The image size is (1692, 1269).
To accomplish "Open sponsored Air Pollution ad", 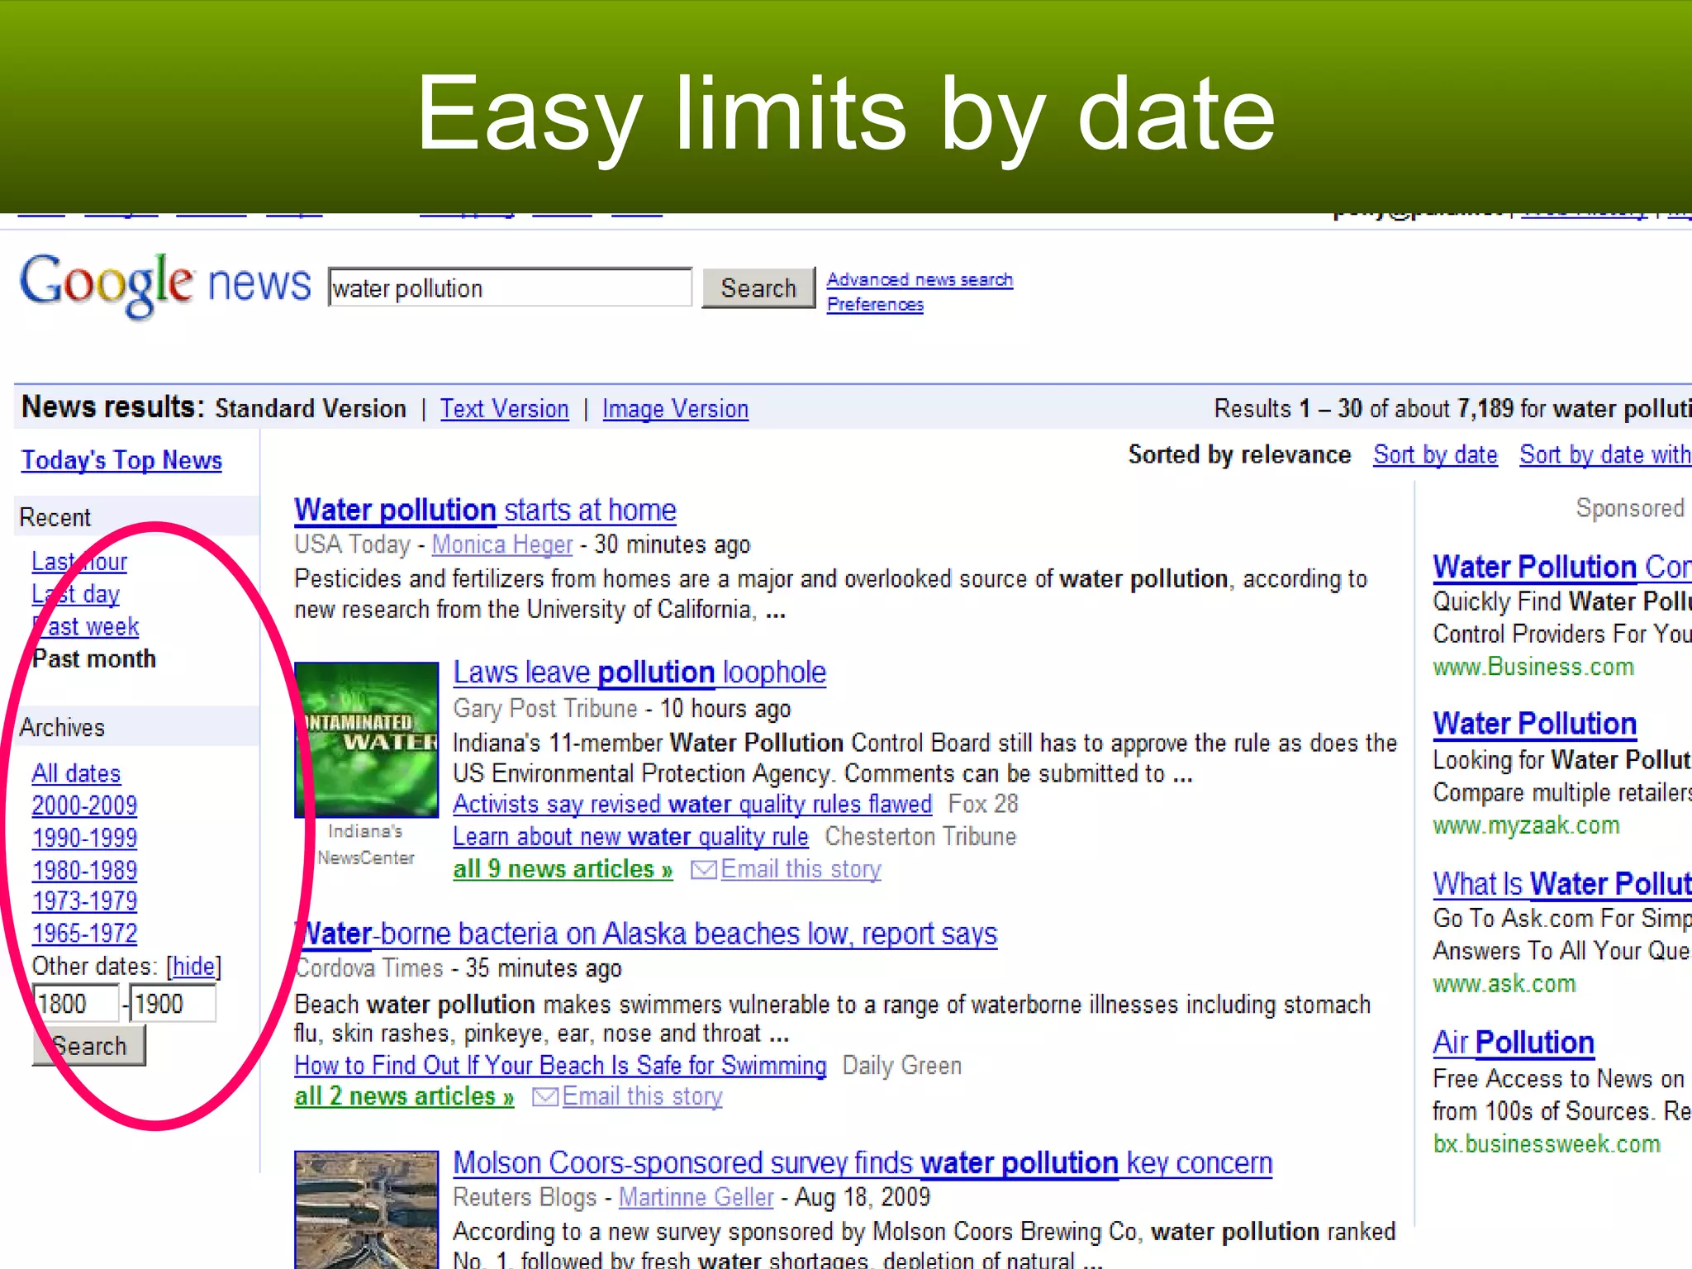I will [x=1513, y=1043].
